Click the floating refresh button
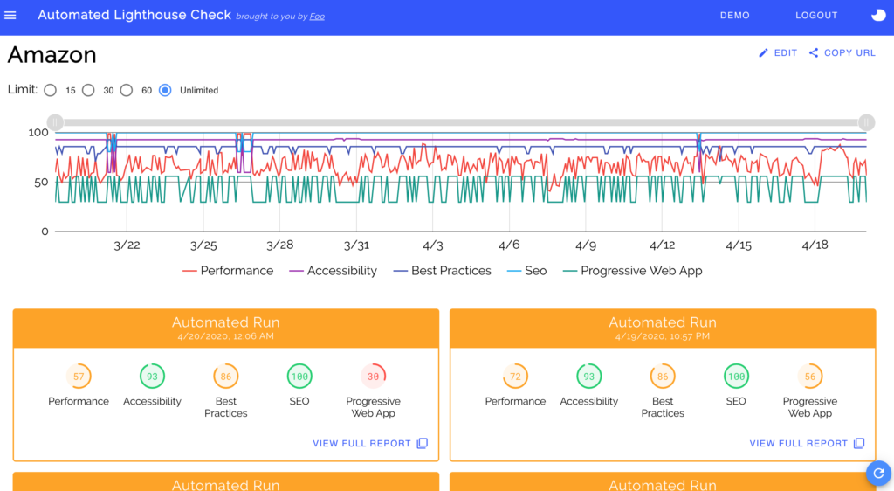The height and width of the screenshot is (491, 894). click(x=878, y=473)
